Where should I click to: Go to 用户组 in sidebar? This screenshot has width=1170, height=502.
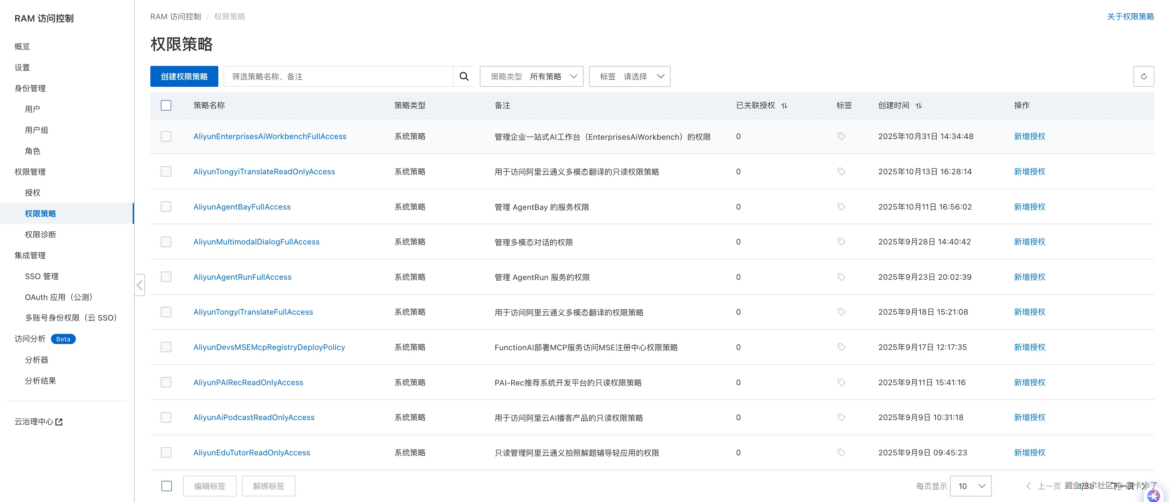pos(36,130)
